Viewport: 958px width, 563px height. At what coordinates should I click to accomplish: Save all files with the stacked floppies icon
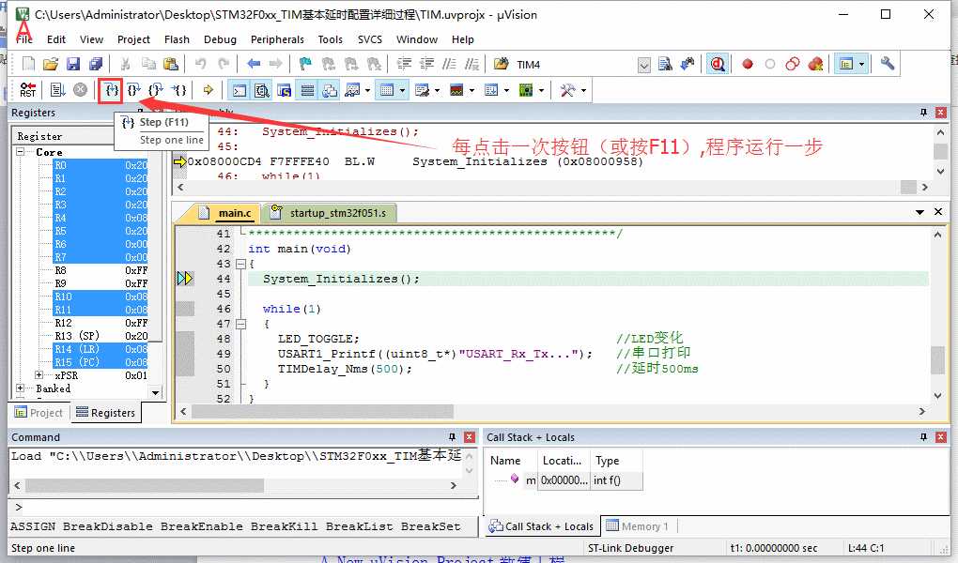tap(96, 64)
